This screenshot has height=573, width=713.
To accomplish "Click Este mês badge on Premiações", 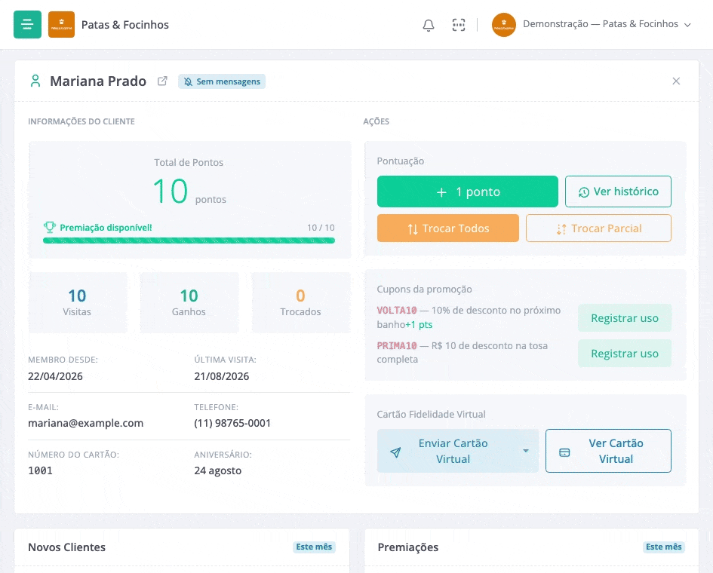I will click(x=663, y=547).
